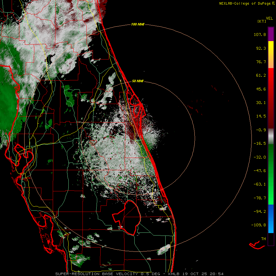The height and width of the screenshot is (276, 276).
Task: Click the -47.6 velocity scale value
Action: 260,171
